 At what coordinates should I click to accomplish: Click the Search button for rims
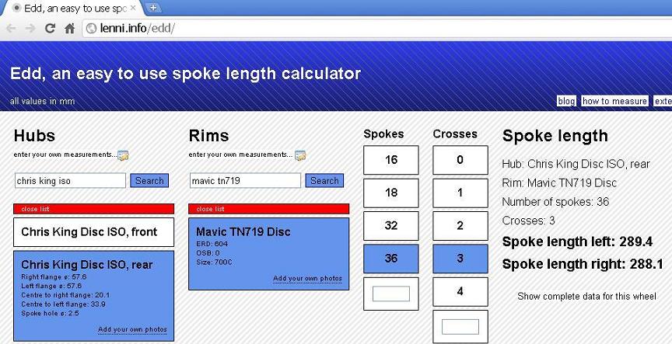(x=324, y=181)
